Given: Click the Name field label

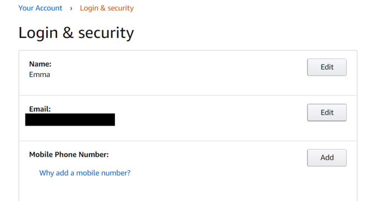Looking at the screenshot, I should [x=40, y=64].
